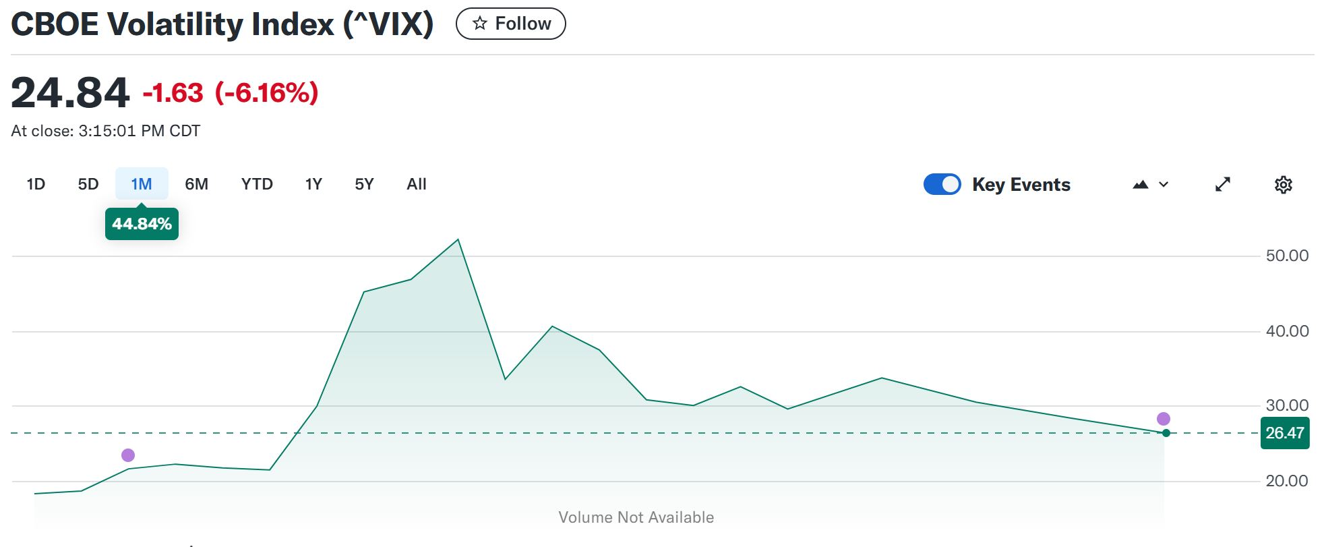This screenshot has width=1324, height=547.
Task: Open the chart type dropdown chevron
Action: point(1164,185)
